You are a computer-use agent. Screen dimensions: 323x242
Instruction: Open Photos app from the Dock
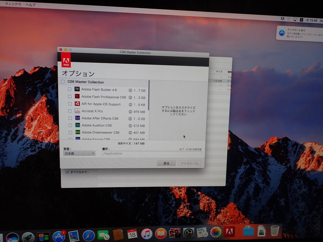216,232
